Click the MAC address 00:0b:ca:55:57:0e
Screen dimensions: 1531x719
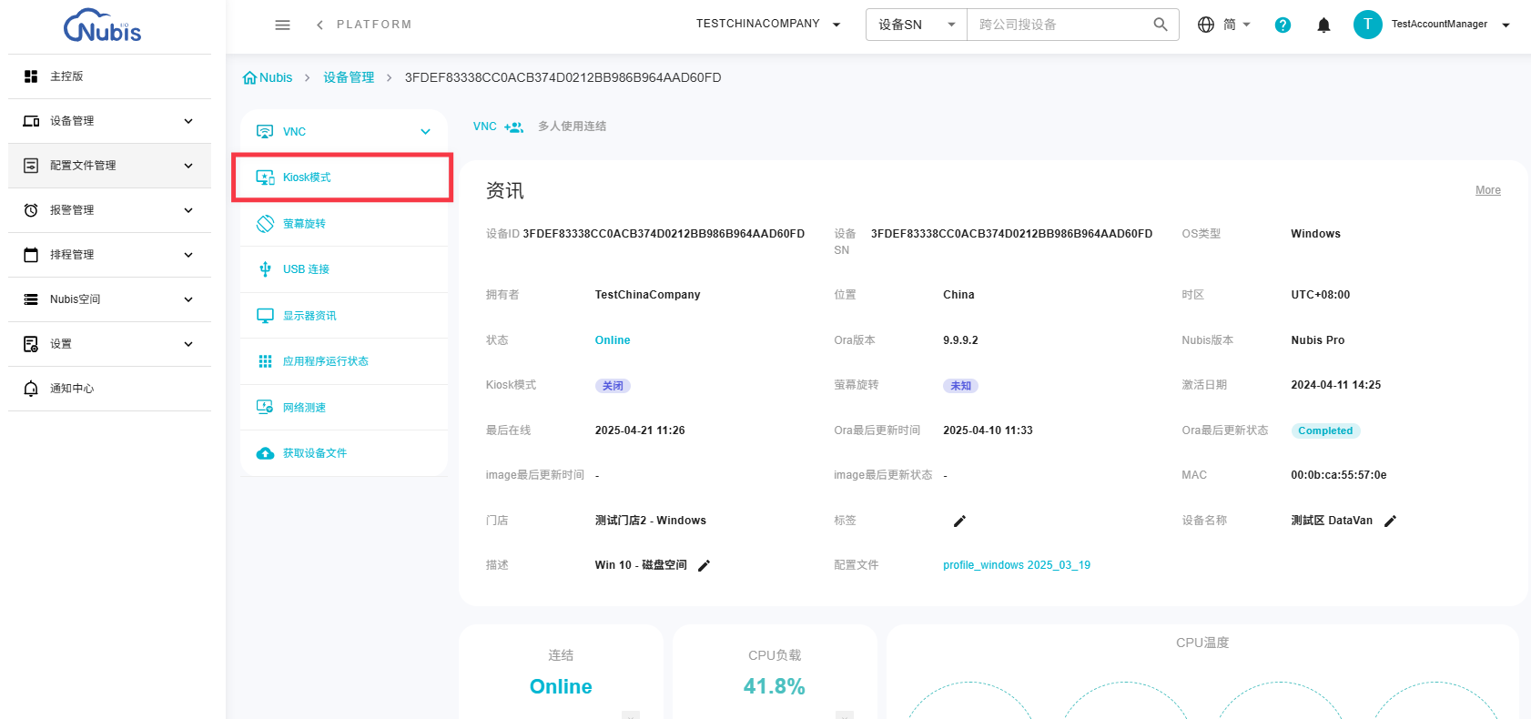point(1339,475)
